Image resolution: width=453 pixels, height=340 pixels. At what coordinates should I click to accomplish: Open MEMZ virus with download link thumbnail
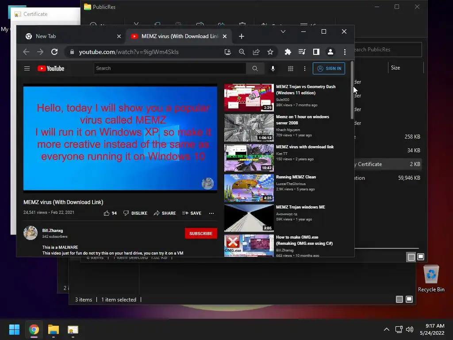(x=249, y=158)
